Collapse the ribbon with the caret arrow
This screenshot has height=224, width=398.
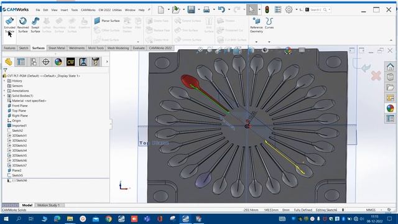pyautogui.click(x=391, y=40)
